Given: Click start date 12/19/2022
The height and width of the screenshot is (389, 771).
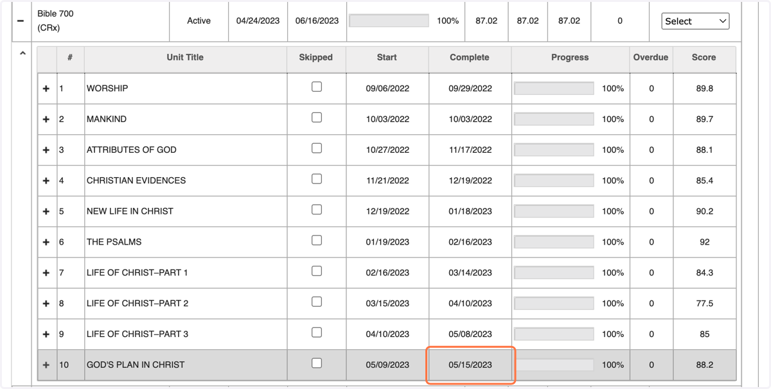Looking at the screenshot, I should pyautogui.click(x=387, y=212).
